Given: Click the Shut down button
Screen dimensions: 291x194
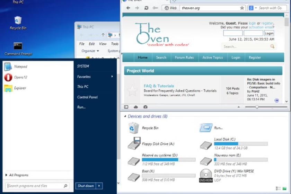Looking at the screenshot, I should (x=86, y=186).
